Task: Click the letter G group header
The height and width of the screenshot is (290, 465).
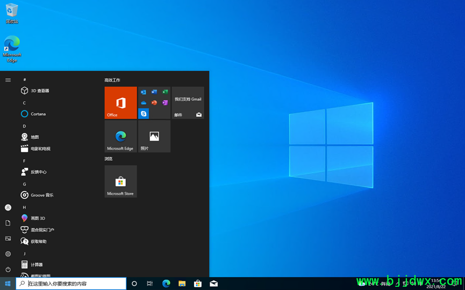Action: (x=24, y=184)
